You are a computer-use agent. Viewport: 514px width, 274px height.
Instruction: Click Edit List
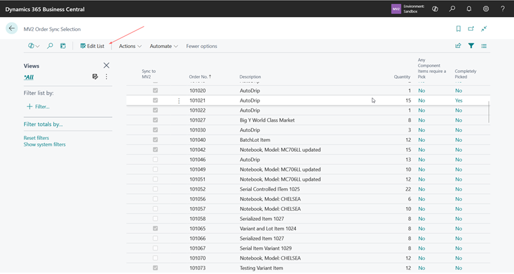coord(92,46)
